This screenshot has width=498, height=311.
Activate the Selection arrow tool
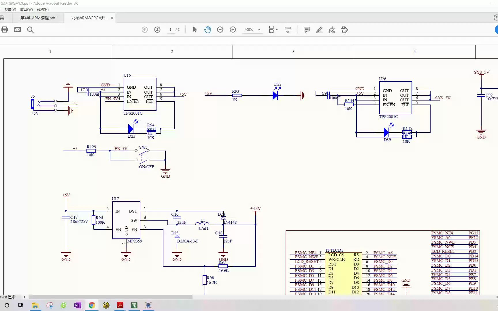[195, 30]
